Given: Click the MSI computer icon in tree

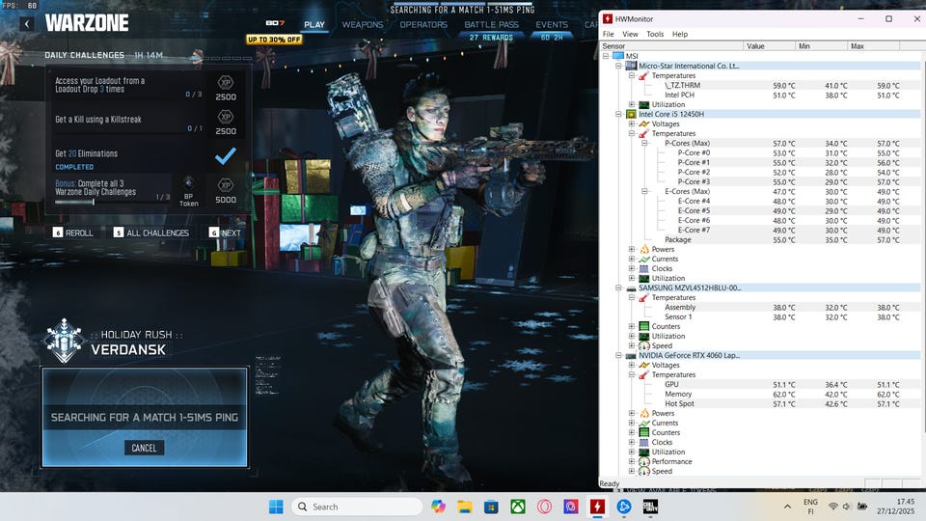Looking at the screenshot, I should [x=617, y=56].
